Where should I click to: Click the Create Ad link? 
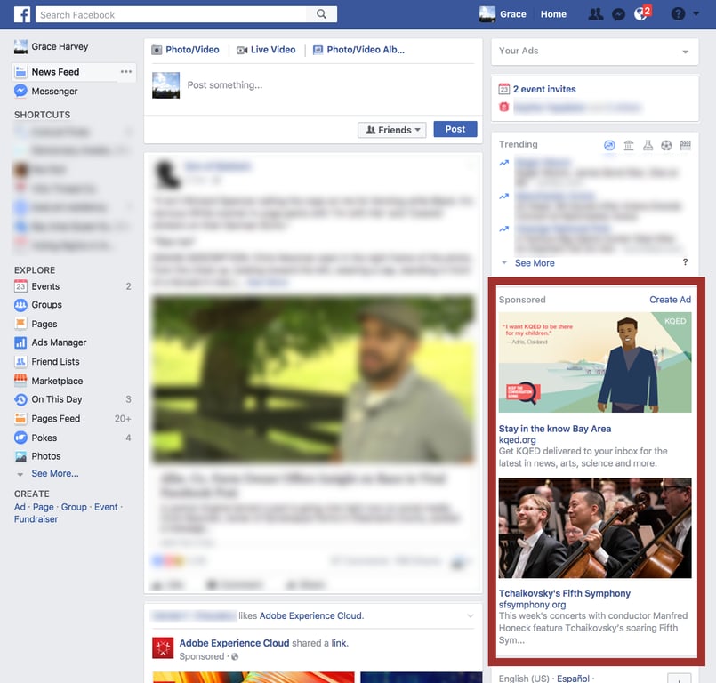[670, 300]
